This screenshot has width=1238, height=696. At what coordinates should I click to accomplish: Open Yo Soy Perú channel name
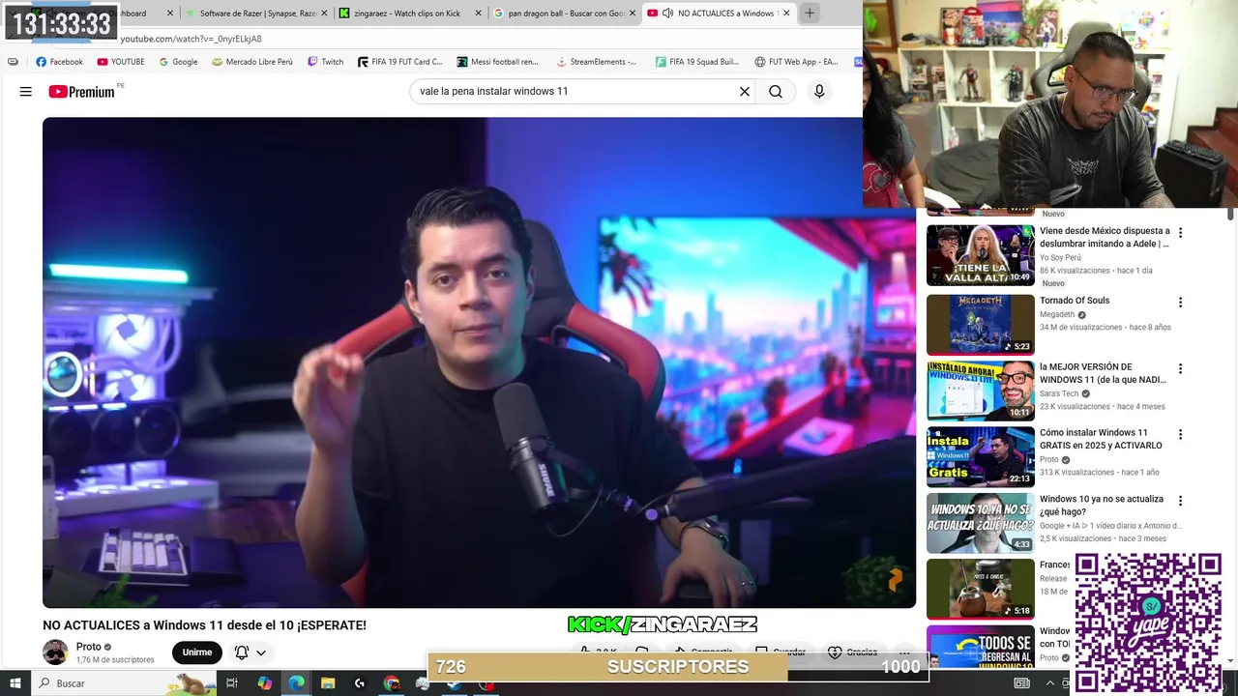(x=1060, y=257)
